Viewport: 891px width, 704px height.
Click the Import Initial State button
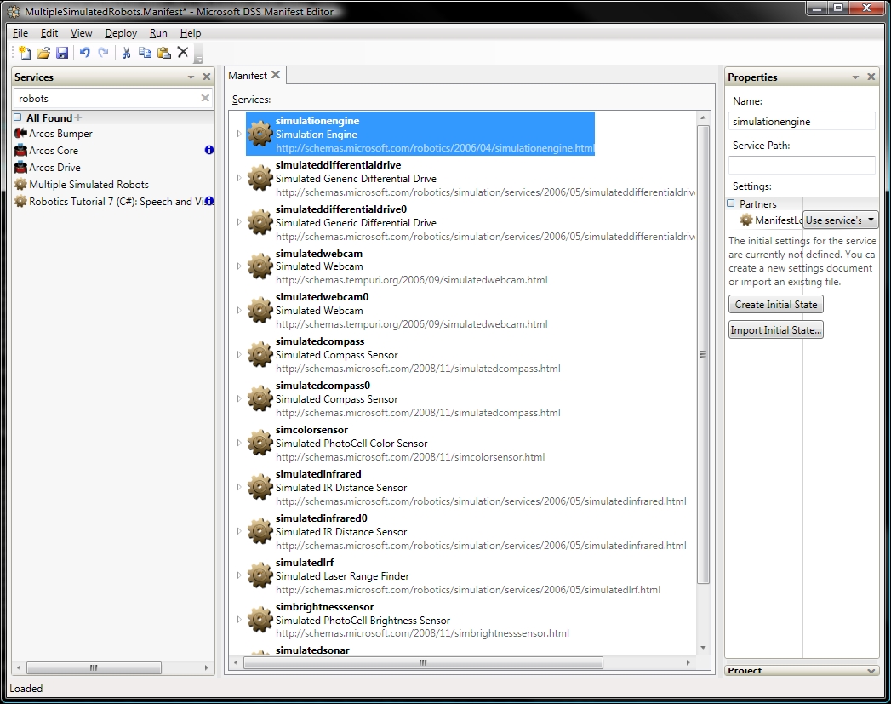[775, 330]
